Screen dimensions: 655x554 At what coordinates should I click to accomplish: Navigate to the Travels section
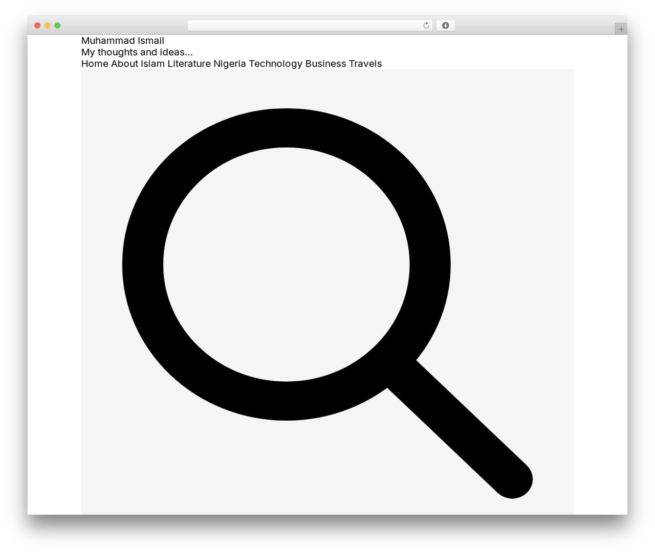365,64
